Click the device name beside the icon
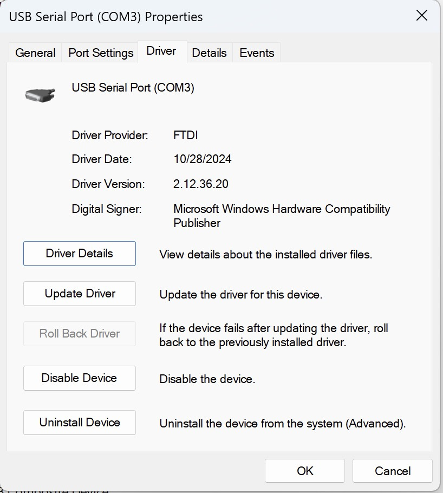Image resolution: width=443 pixels, height=493 pixels. (x=133, y=88)
